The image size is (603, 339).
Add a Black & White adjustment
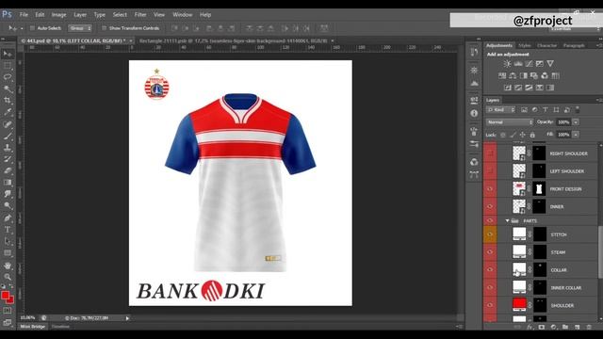[524, 75]
